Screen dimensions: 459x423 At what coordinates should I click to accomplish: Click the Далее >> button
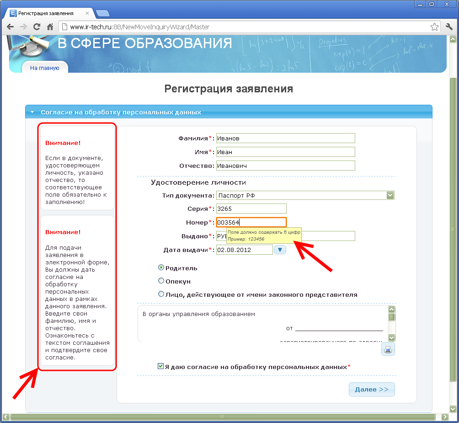coord(372,389)
